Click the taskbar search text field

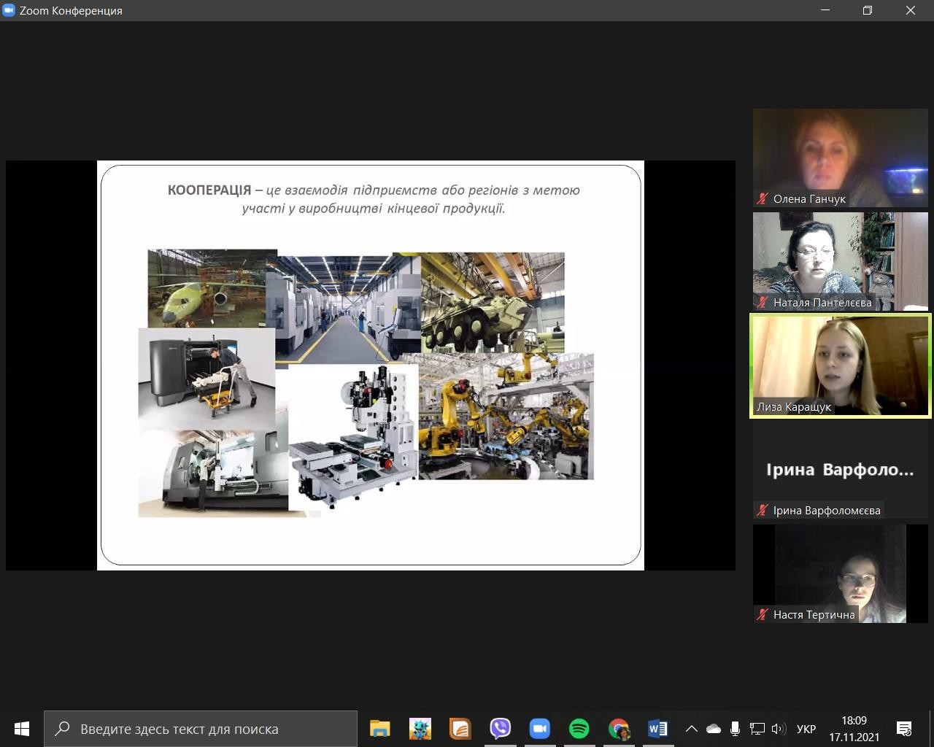201,728
